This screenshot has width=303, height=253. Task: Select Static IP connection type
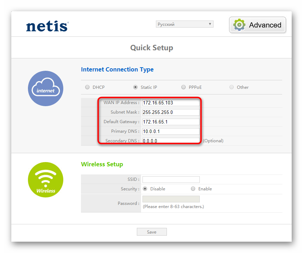pyautogui.click(x=135, y=87)
